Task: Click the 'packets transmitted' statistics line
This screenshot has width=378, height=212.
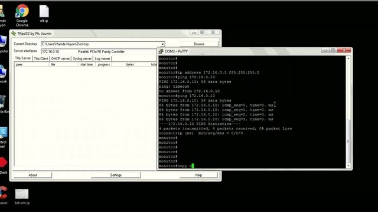Action: pyautogui.click(x=225, y=128)
